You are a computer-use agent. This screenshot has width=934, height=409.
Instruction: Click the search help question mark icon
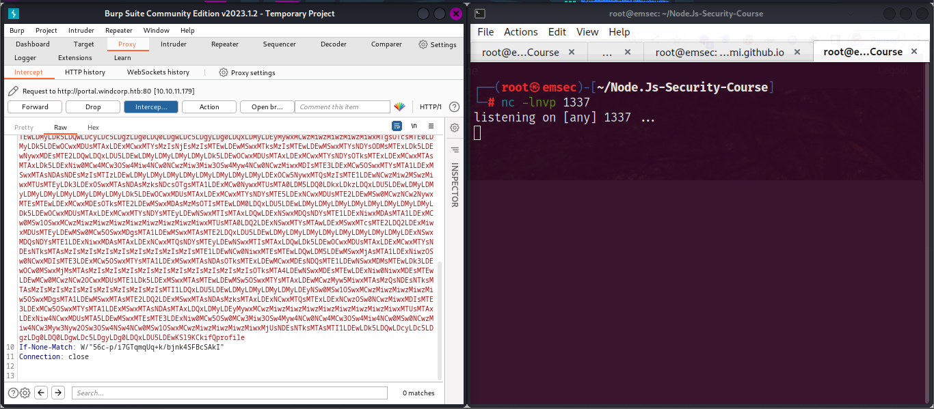13,393
